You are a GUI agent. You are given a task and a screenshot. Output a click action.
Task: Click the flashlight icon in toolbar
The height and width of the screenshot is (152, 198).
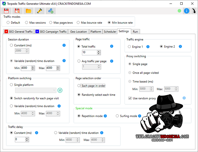pos(40,11)
